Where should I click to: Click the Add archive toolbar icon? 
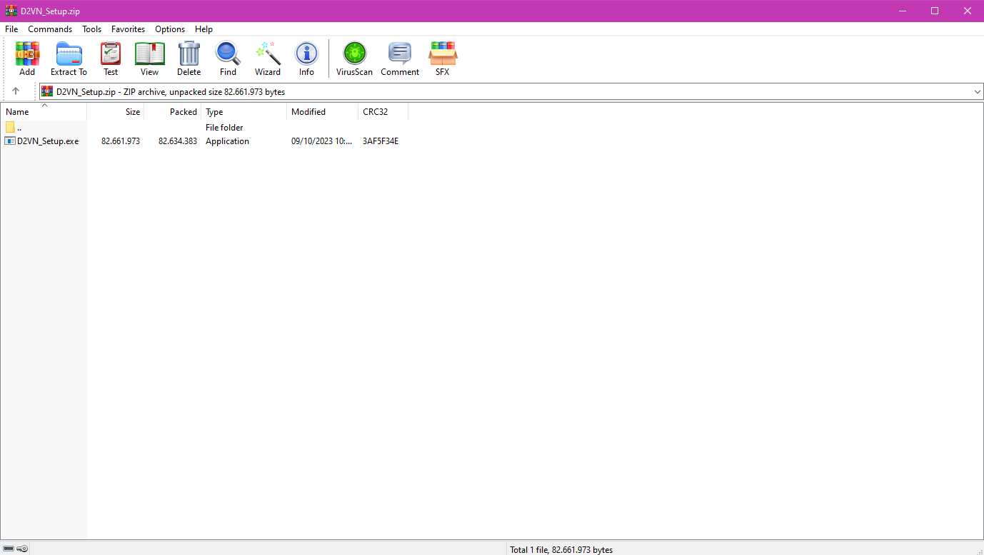point(27,58)
